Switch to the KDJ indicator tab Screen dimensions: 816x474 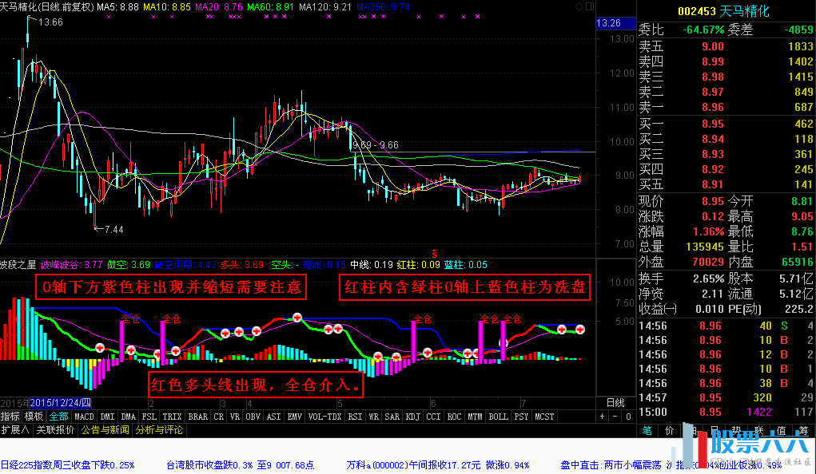point(412,417)
